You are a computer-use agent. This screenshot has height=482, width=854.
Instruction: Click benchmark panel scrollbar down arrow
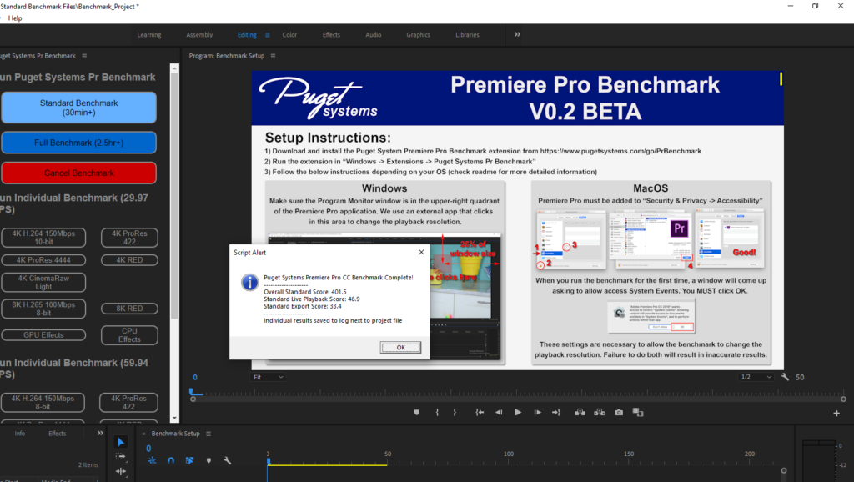174,419
